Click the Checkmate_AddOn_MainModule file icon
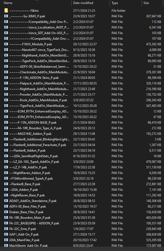Viewport: 164px width, 251px height. [x=6, y=72]
